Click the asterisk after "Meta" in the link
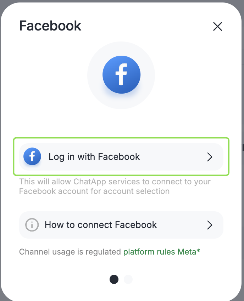The image size is (244, 301). 198,251
